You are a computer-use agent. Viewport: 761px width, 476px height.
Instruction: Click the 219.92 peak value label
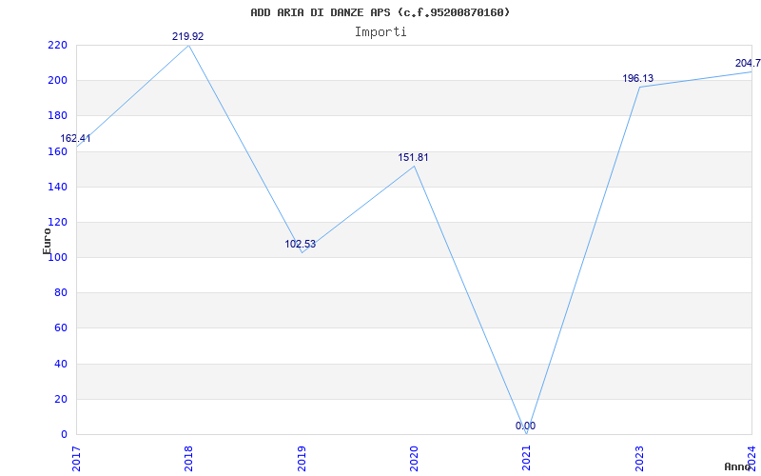(187, 36)
